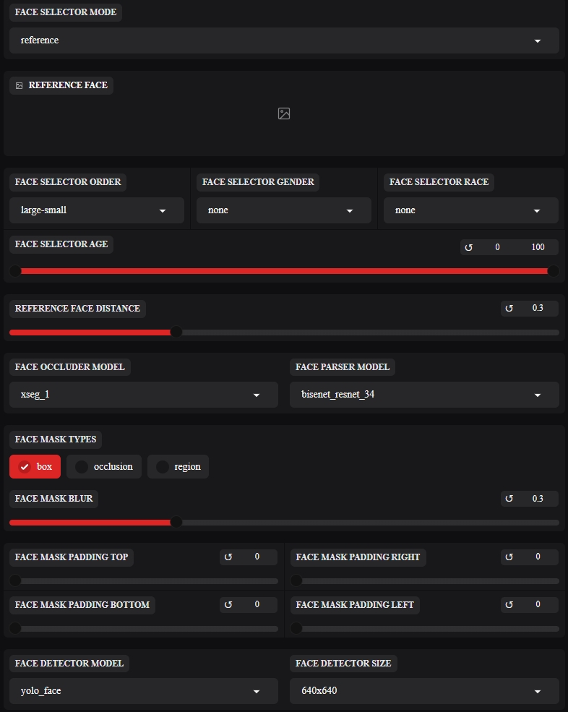Click the Face Mask Padding Bottom slider
This screenshot has width=568, height=712.
[144, 628]
